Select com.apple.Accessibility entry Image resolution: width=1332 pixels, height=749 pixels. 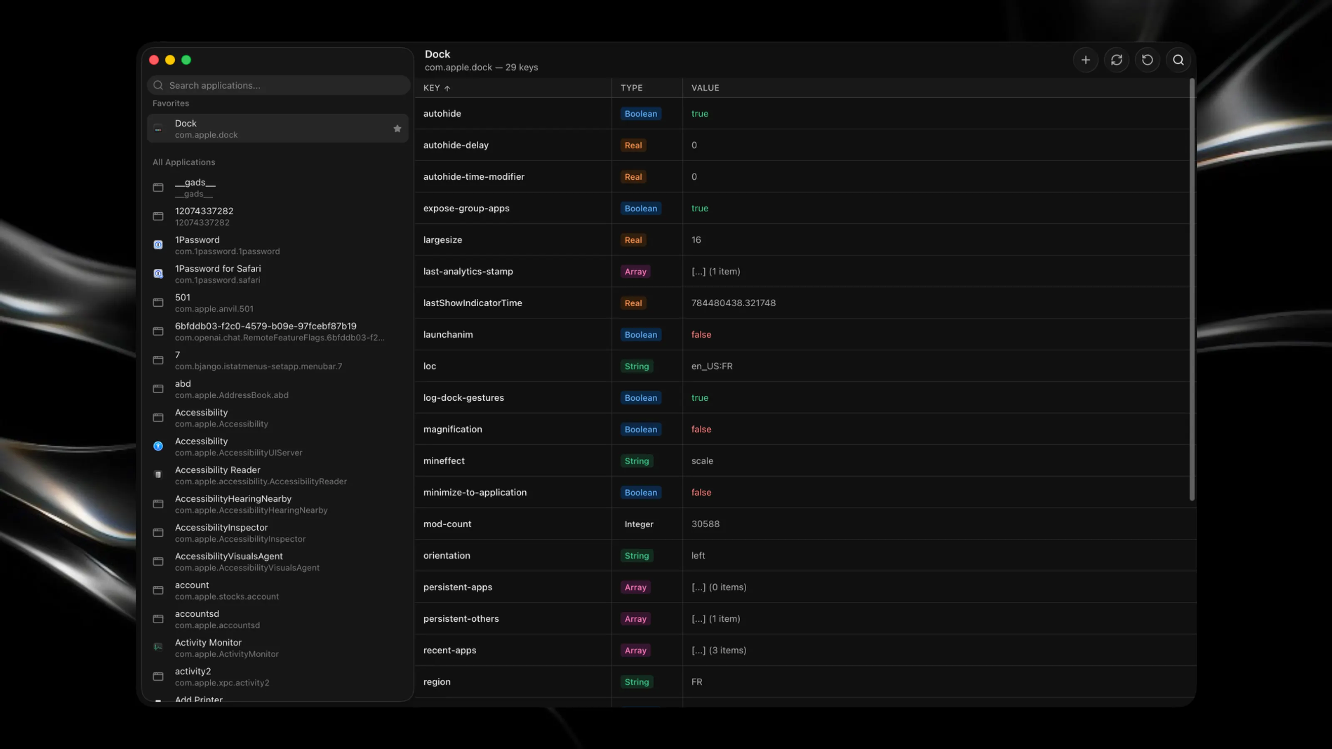click(278, 418)
